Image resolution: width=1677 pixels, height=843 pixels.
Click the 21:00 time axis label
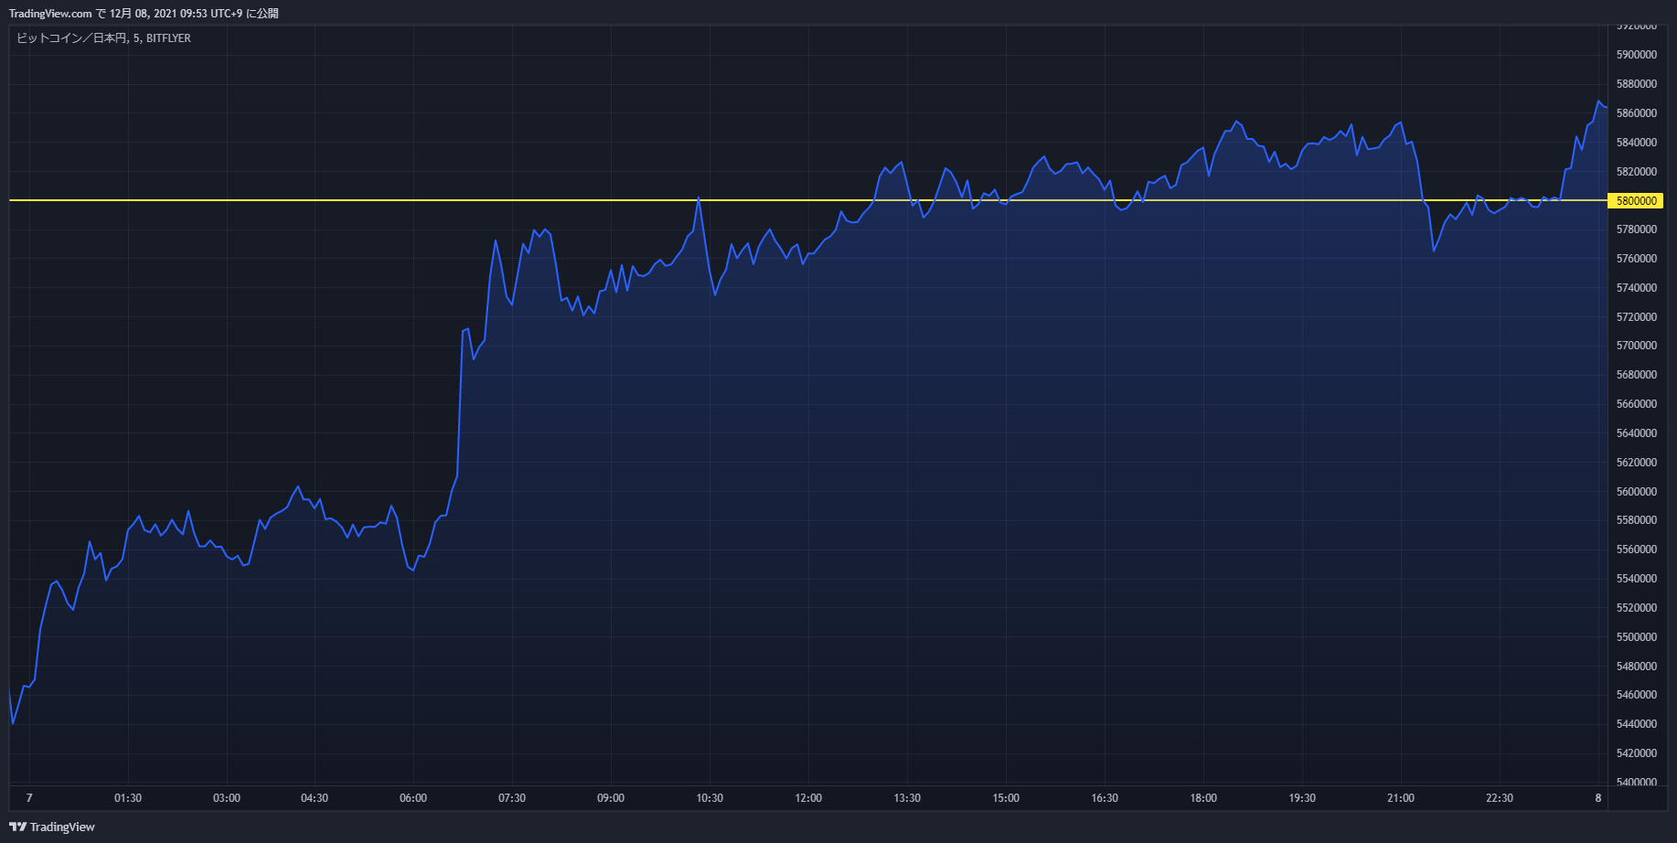point(1401,798)
